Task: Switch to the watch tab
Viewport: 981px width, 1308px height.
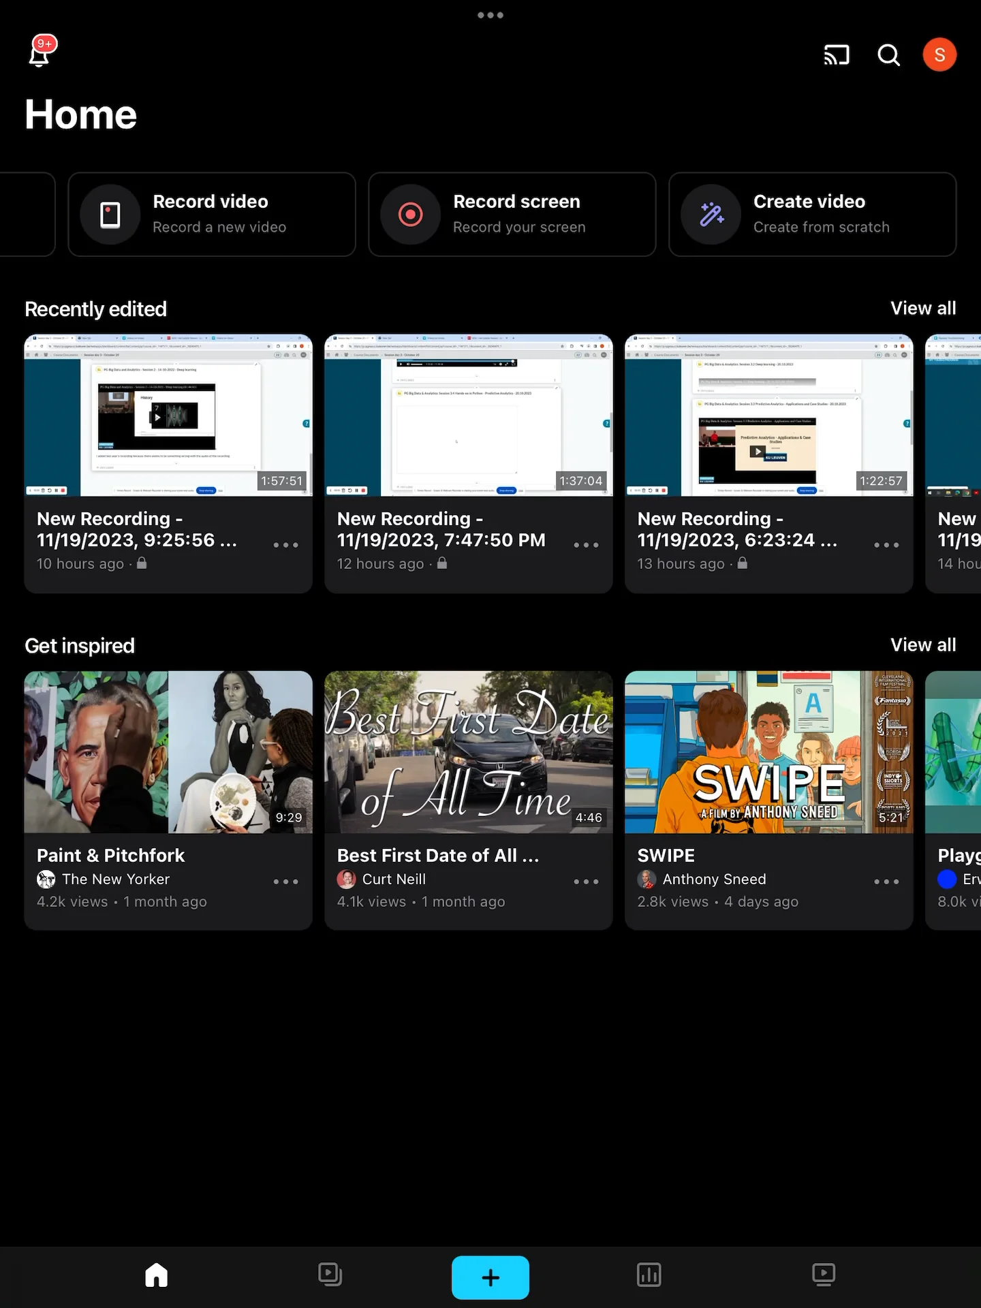Action: (824, 1275)
